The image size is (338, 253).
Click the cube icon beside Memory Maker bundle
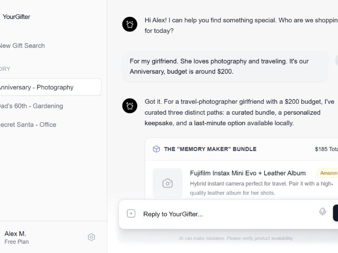[156, 149]
